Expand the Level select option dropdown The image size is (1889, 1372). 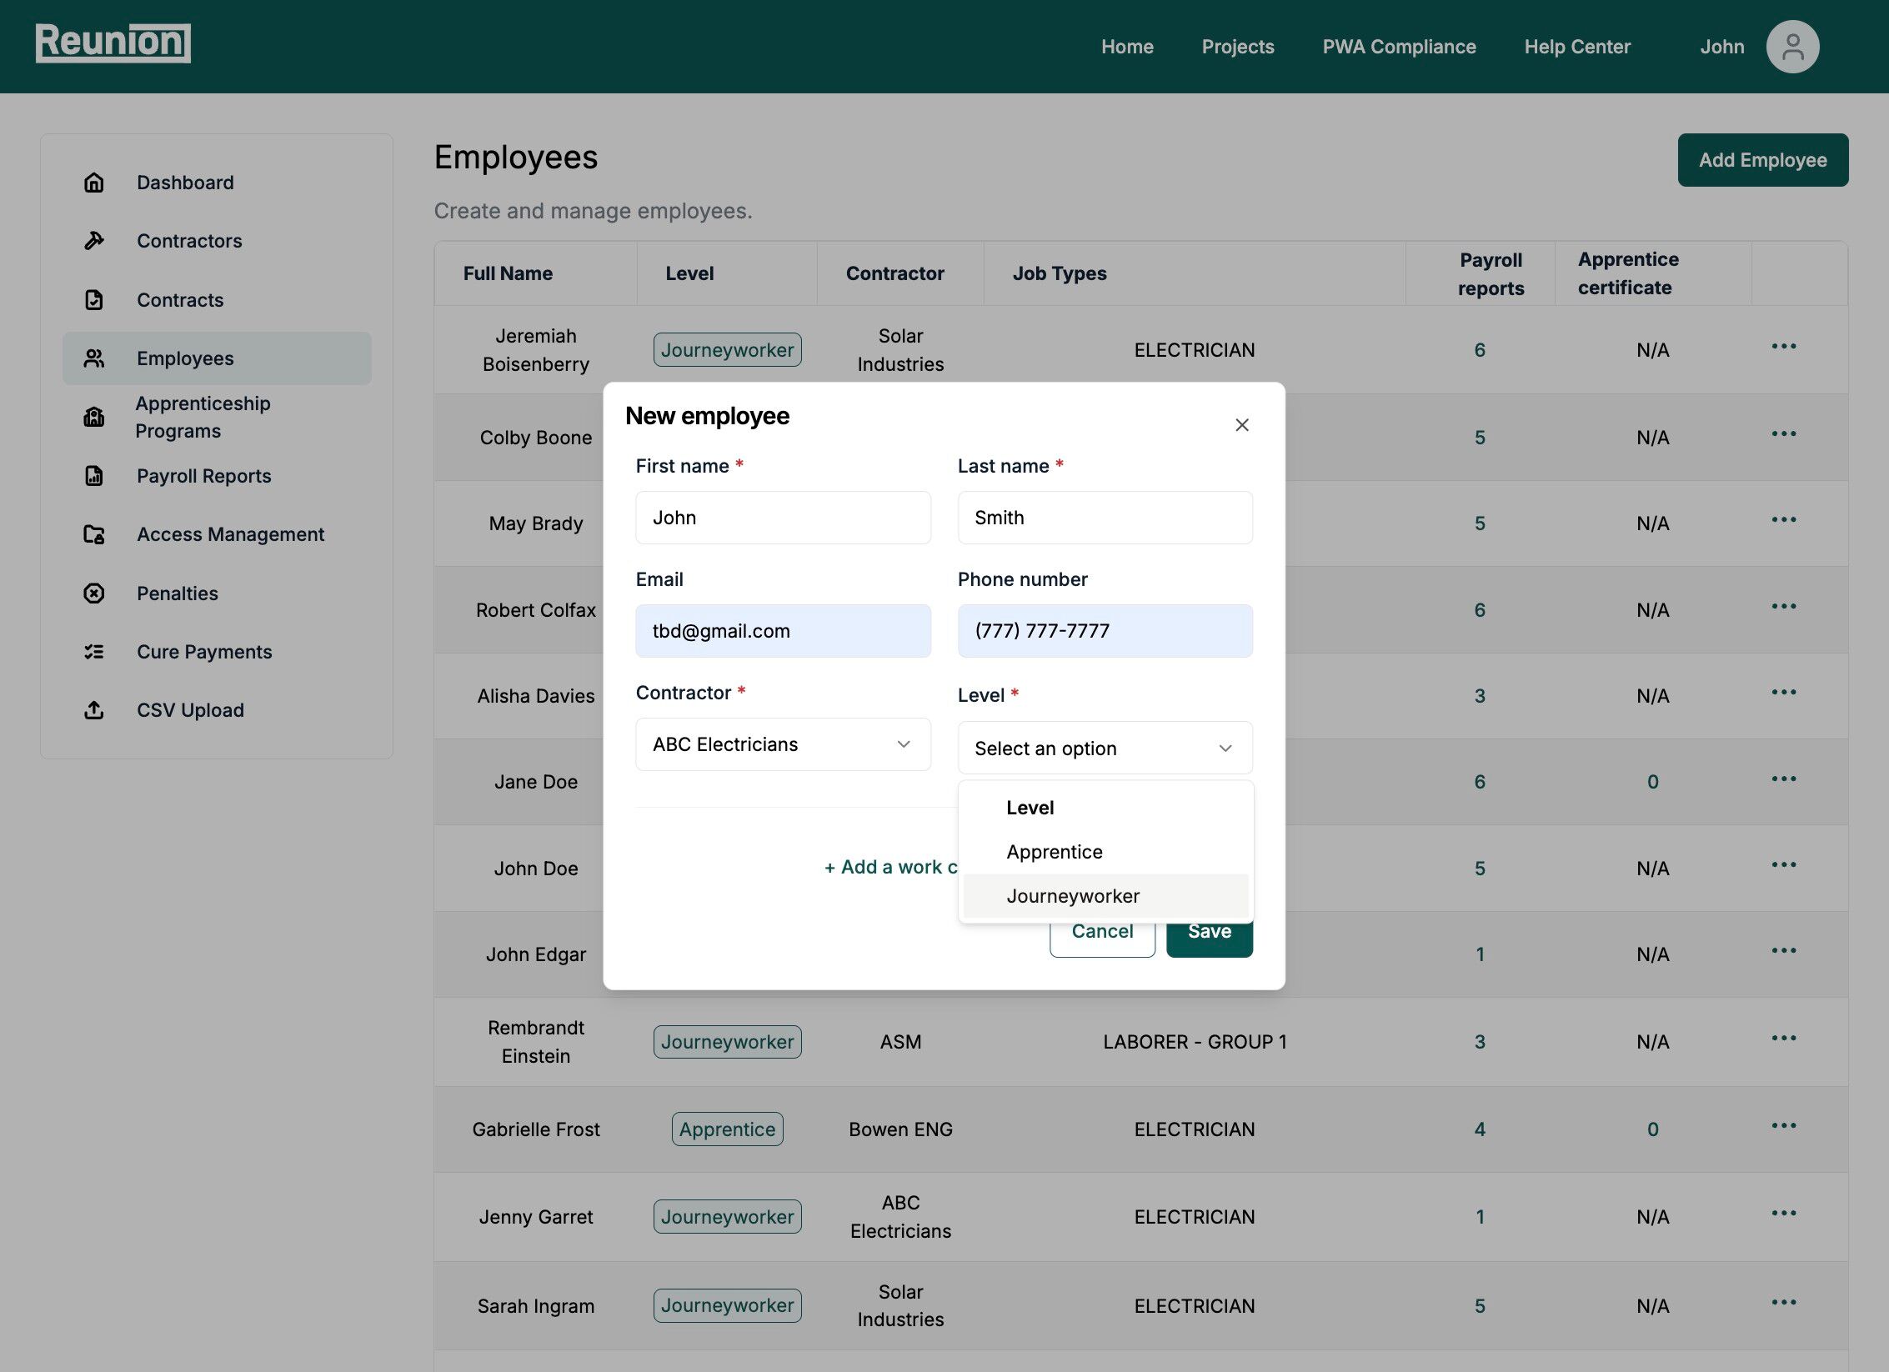(x=1104, y=748)
